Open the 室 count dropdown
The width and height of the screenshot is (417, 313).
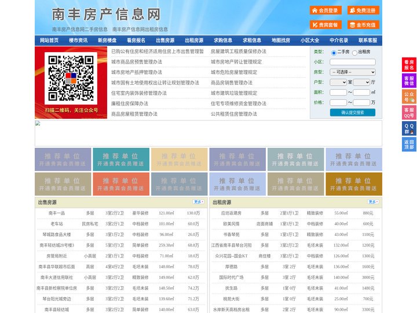pos(338,82)
